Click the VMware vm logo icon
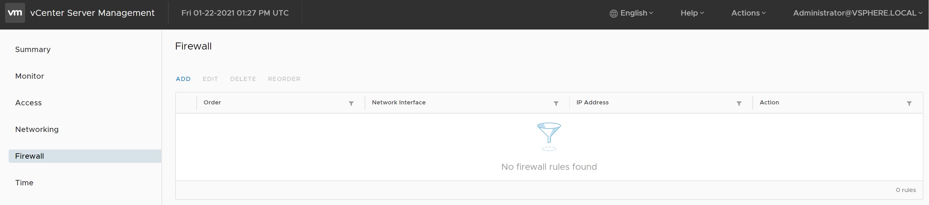This screenshot has width=929, height=205. point(15,13)
